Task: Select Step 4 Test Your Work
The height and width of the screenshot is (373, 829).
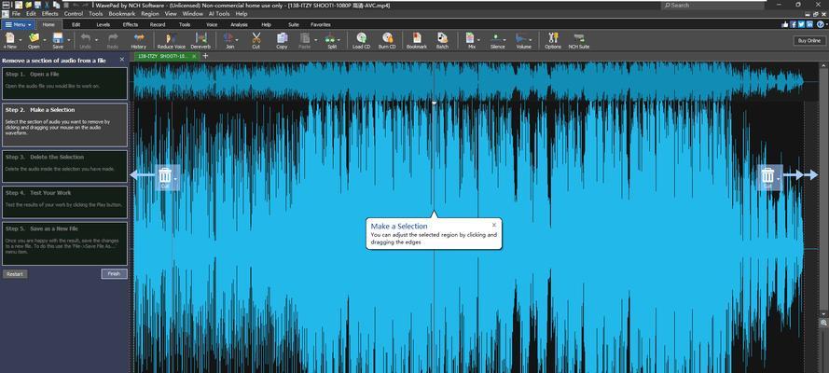Action: point(64,201)
